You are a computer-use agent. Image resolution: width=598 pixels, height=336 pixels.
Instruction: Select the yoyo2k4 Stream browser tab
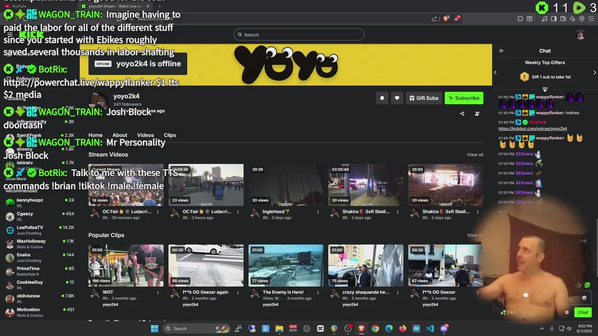[115, 6]
